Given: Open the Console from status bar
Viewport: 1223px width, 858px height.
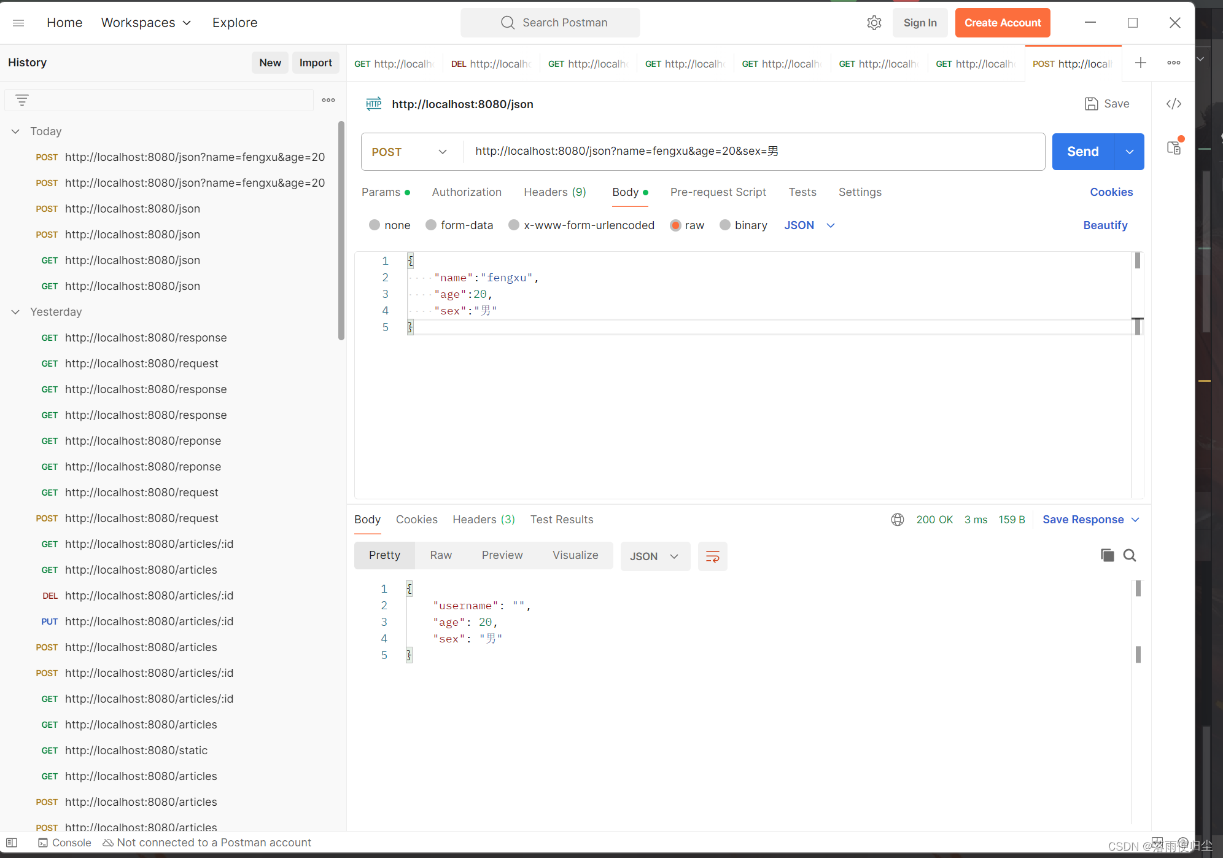Looking at the screenshot, I should coord(64,843).
